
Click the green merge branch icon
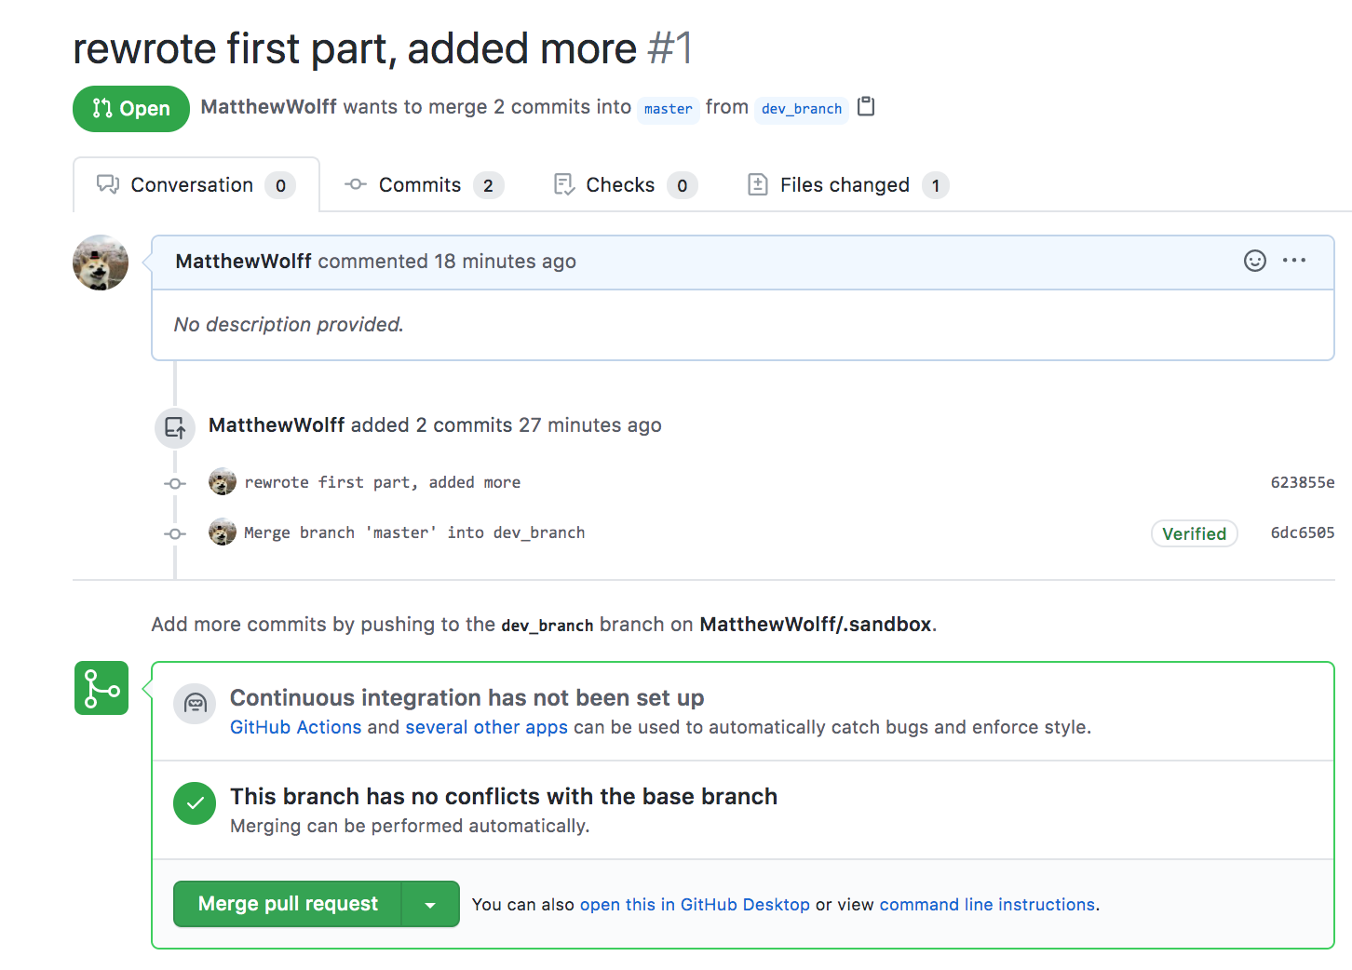(x=101, y=689)
